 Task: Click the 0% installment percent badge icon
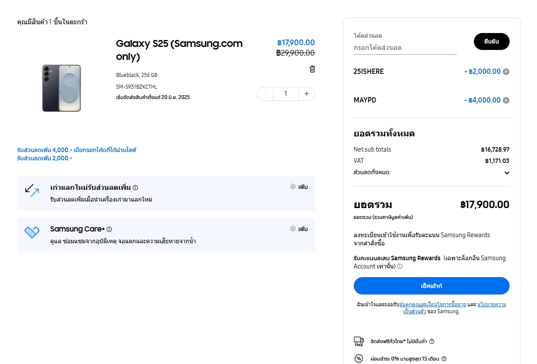tap(359, 359)
